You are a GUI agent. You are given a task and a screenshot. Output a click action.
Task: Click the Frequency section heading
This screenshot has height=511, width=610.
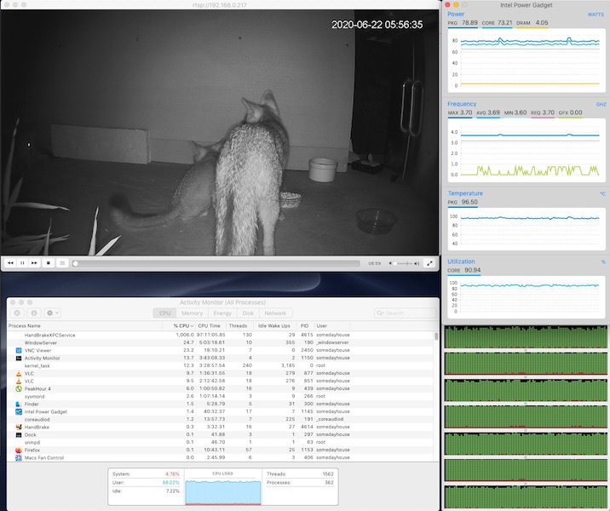click(462, 104)
